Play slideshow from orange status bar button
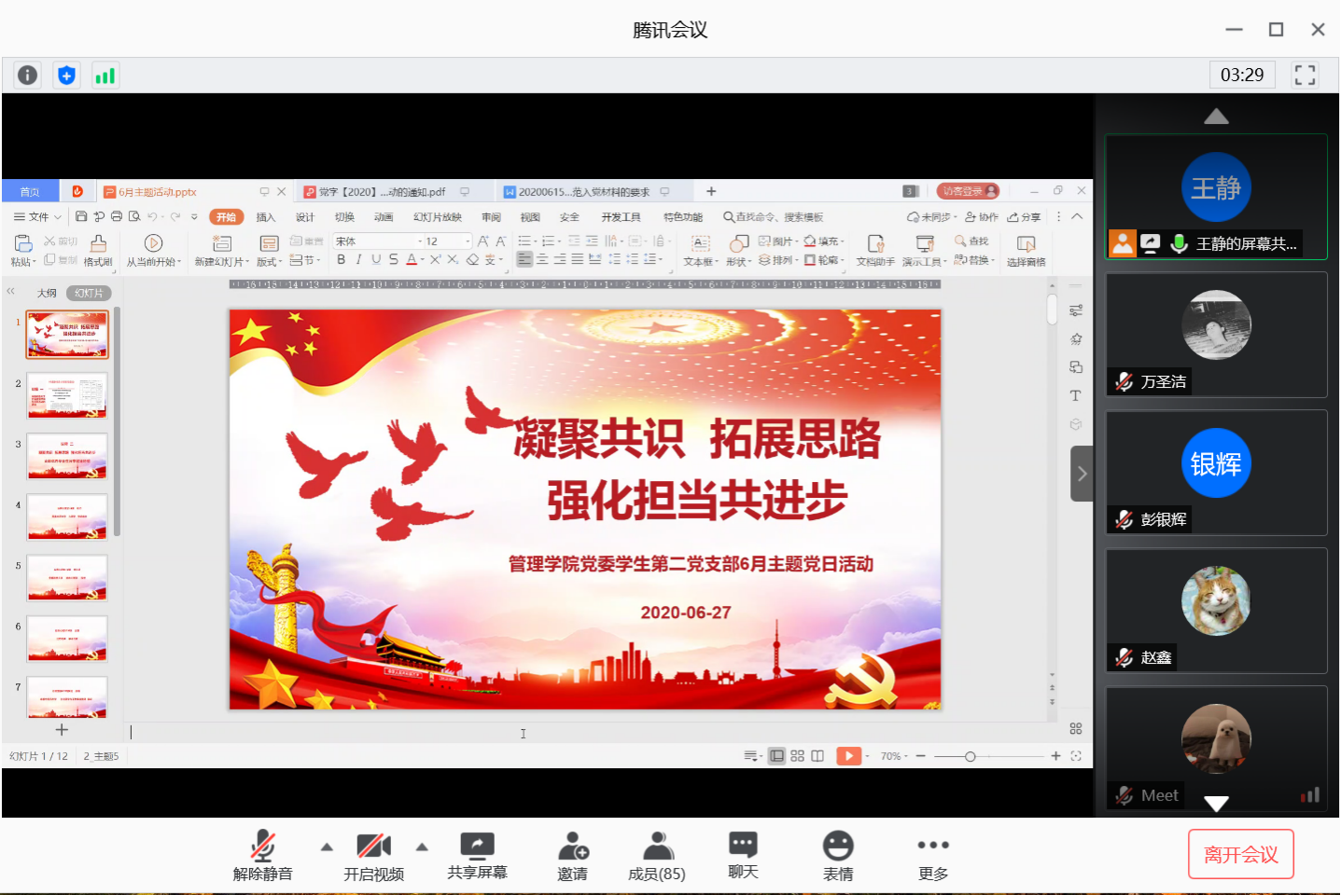Viewport: 1341px width, 895px height. (x=848, y=756)
